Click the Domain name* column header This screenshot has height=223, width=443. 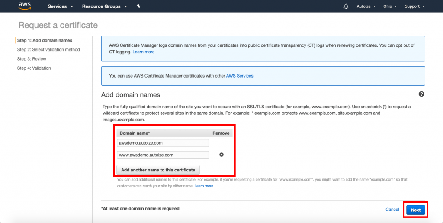[135, 133]
